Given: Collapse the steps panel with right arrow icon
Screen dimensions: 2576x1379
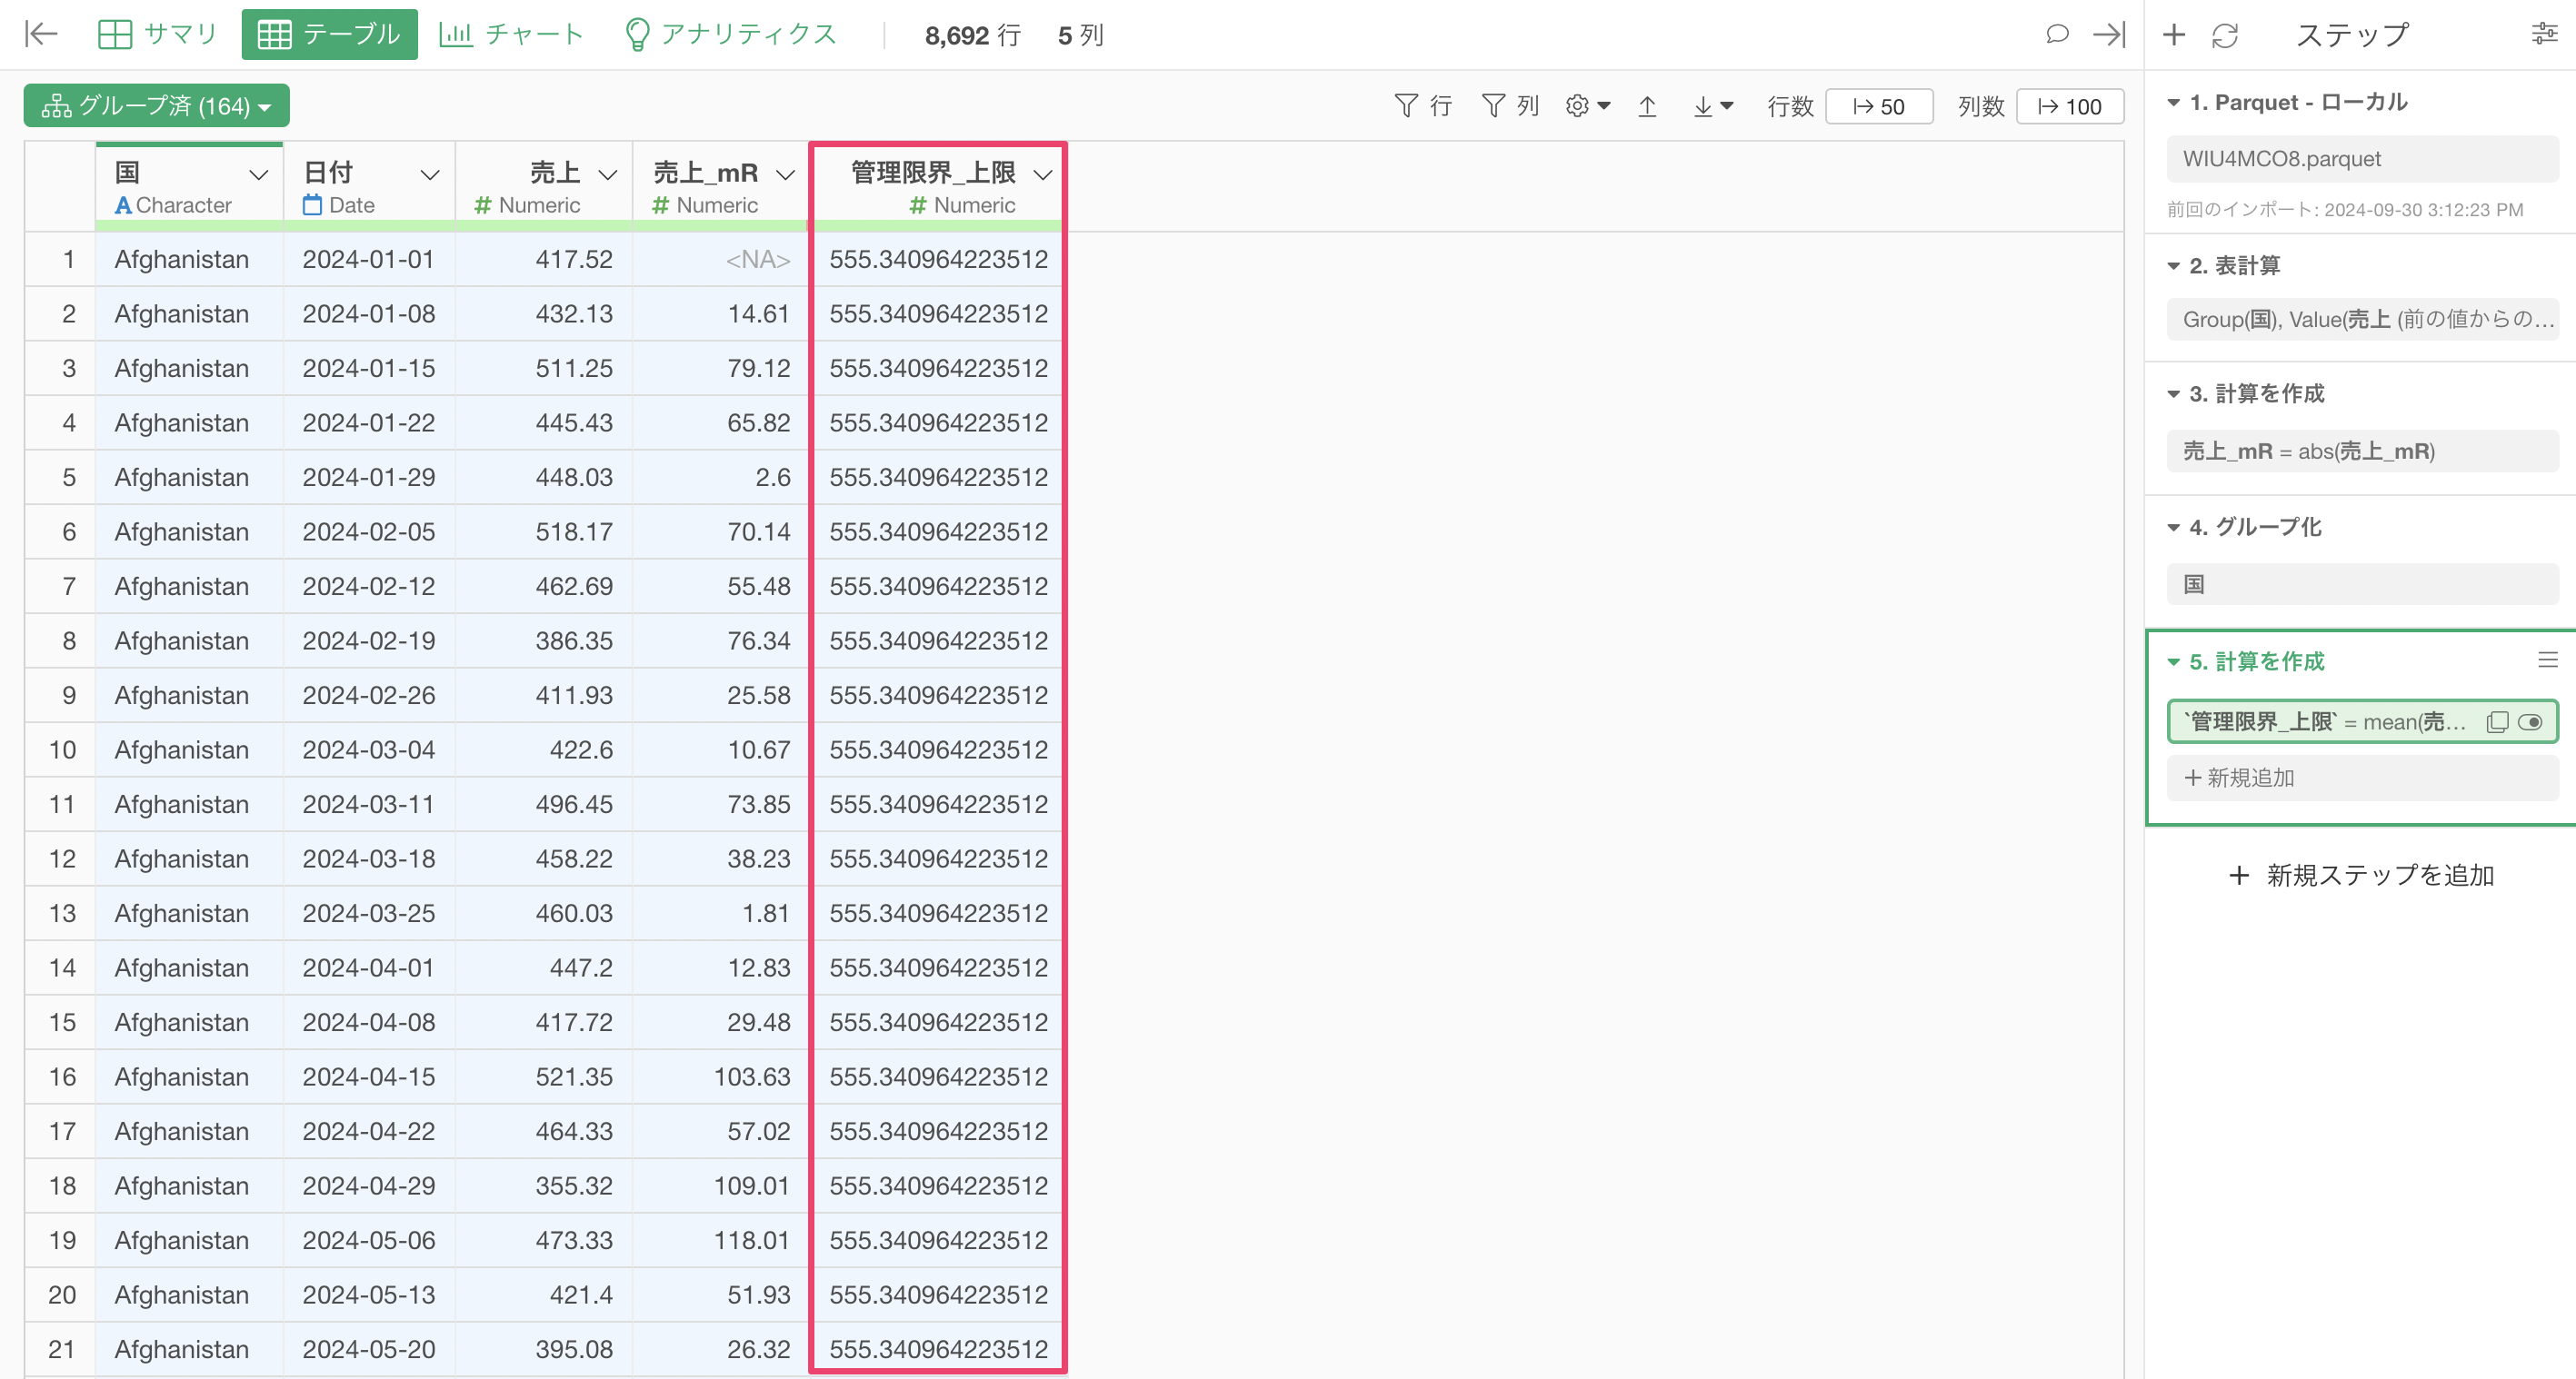Looking at the screenshot, I should tap(2109, 34).
